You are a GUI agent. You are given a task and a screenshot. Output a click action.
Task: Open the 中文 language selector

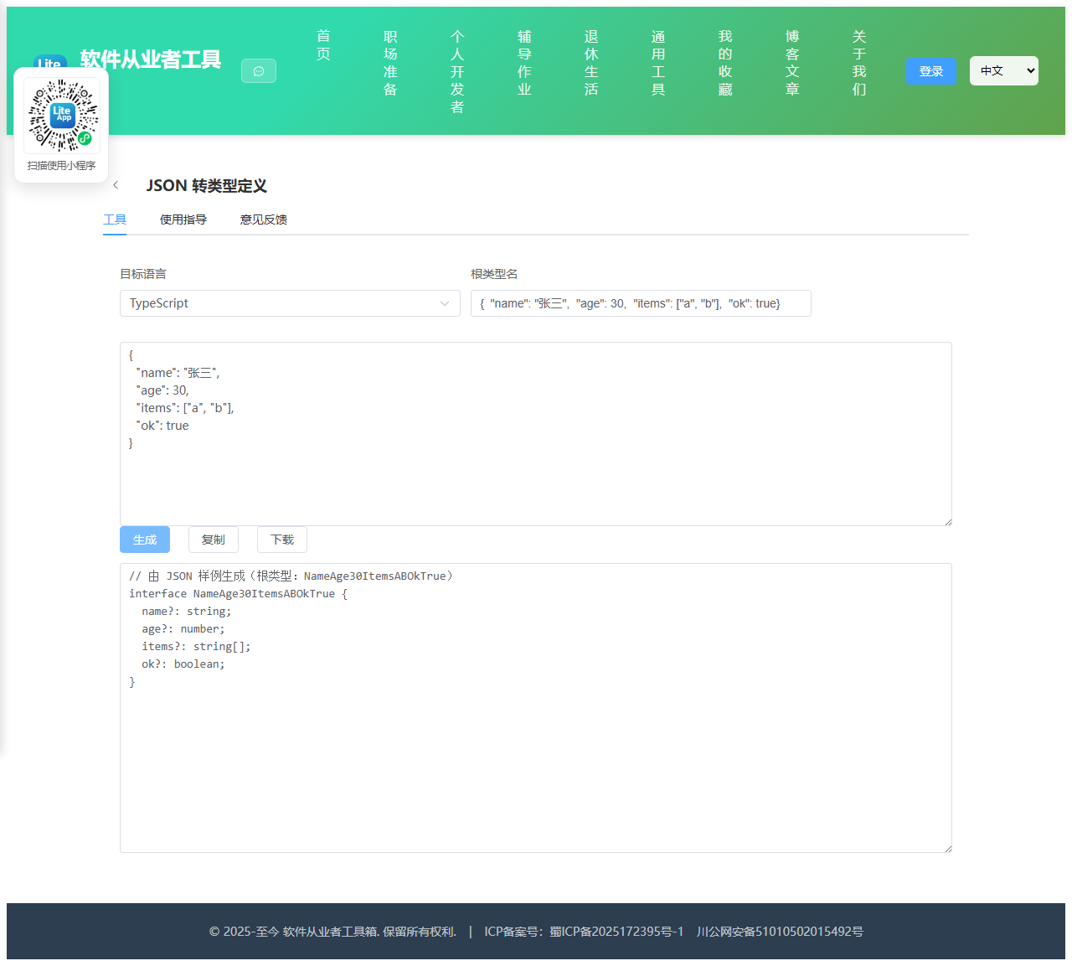(1004, 71)
